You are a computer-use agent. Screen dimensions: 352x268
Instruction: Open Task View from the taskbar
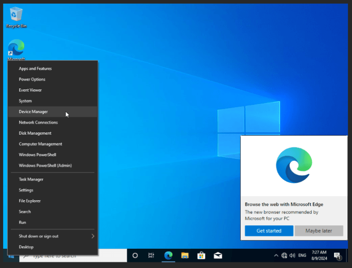151,255
